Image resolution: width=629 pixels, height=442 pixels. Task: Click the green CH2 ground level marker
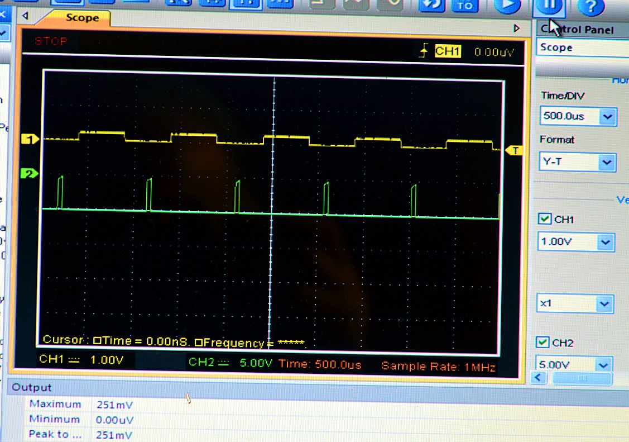29,173
